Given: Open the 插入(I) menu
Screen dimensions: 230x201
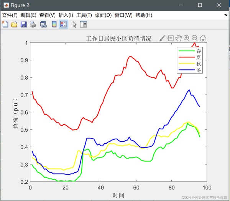Looking at the screenshot, I should point(66,15).
